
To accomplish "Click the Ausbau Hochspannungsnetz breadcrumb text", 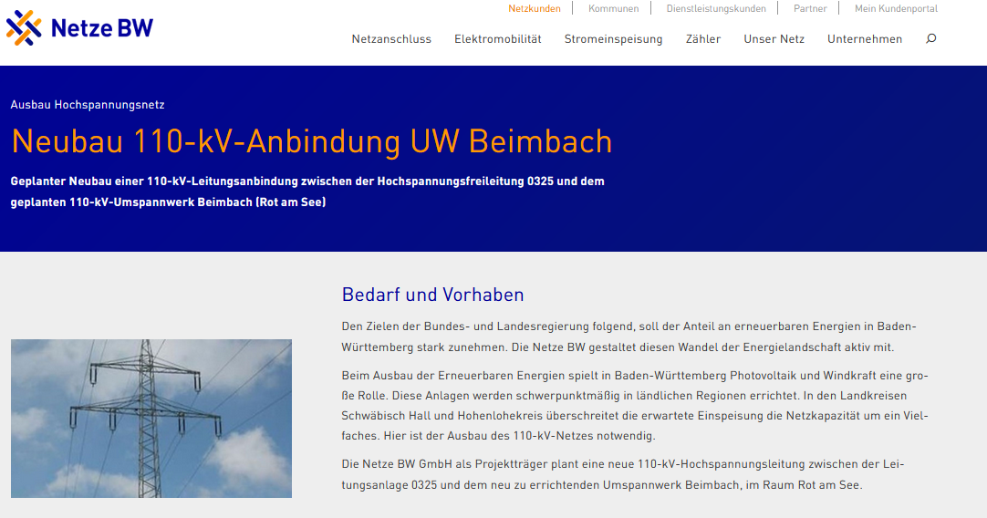I will [88, 105].
